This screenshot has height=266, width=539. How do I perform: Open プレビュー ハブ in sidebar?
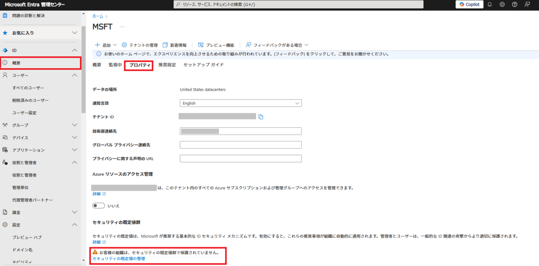[27, 237]
